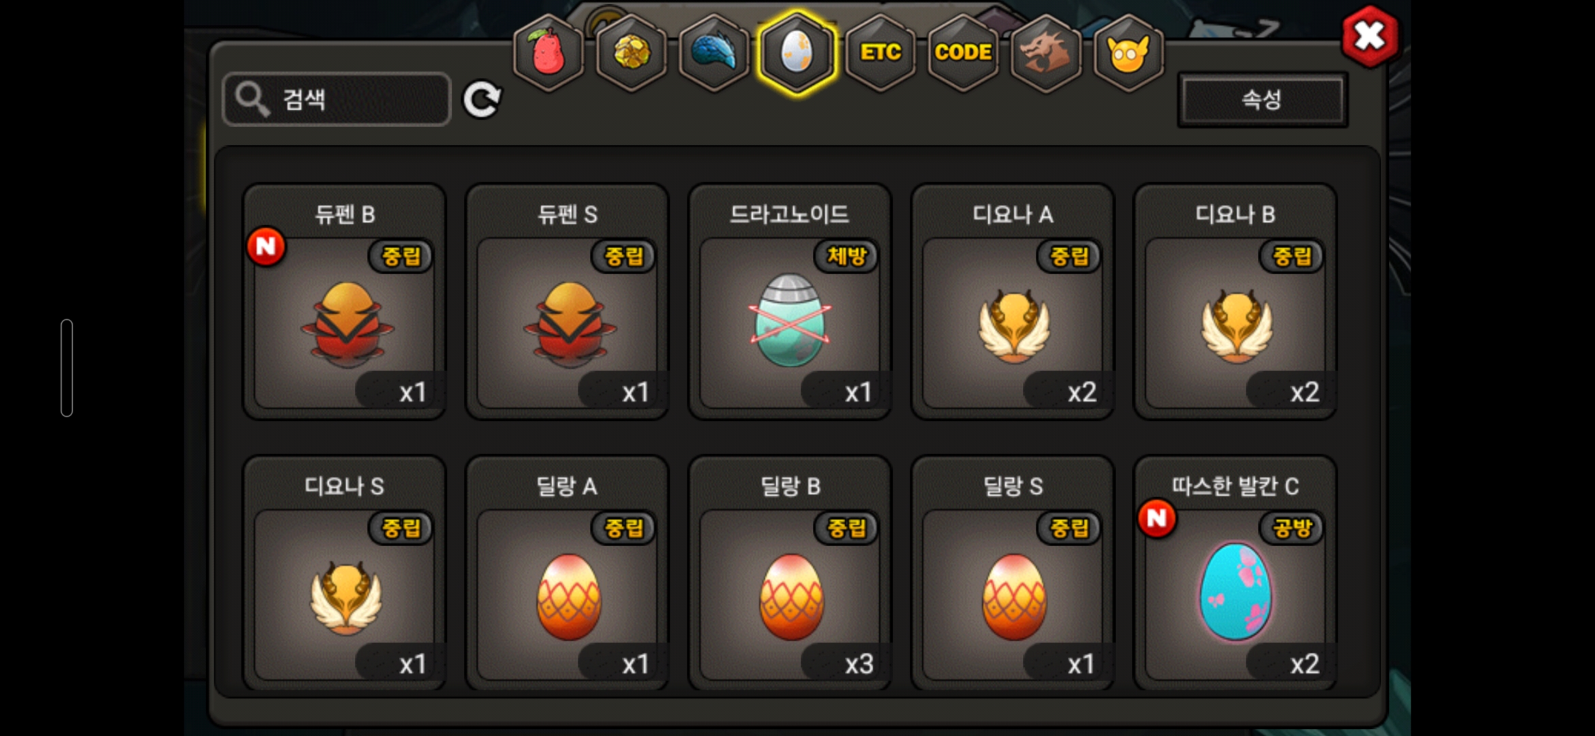Open the red fruit food category
Image resolution: width=1595 pixels, height=736 pixels.
pos(549,52)
